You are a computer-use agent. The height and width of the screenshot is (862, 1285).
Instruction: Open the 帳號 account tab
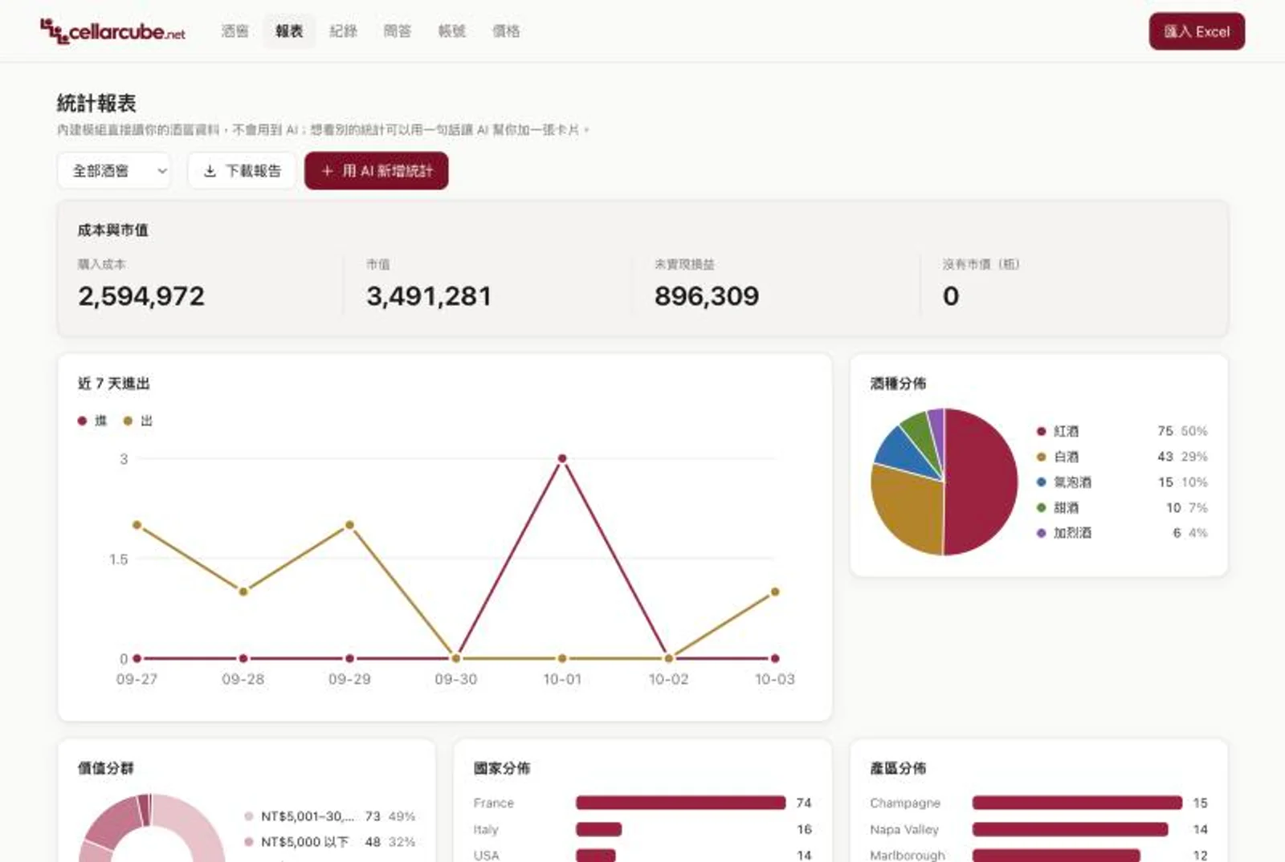pyautogui.click(x=451, y=31)
